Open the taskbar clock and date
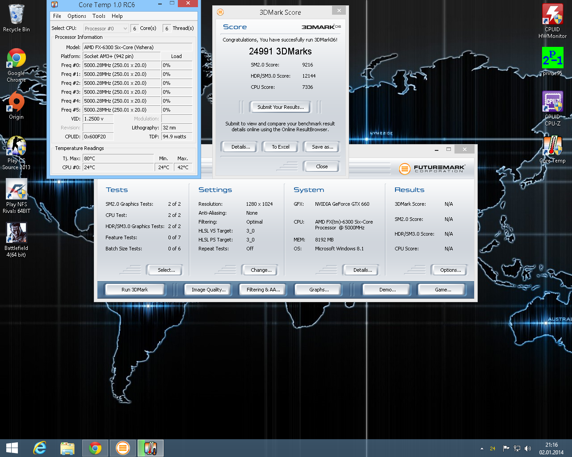This screenshot has height=457, width=572. (x=551, y=449)
